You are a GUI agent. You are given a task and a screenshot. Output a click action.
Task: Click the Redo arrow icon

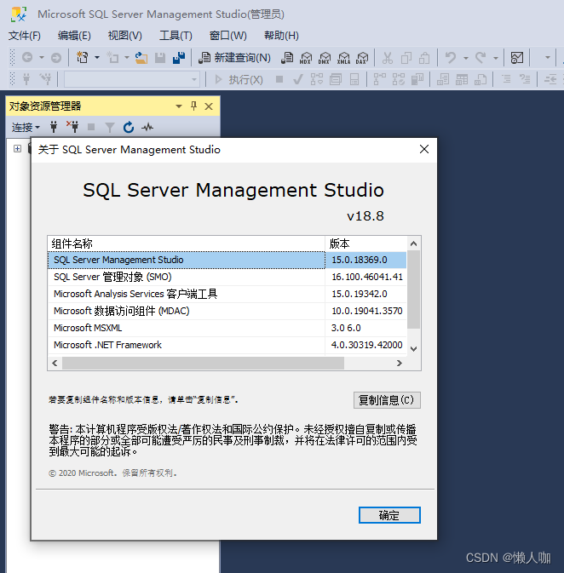pos(481,57)
